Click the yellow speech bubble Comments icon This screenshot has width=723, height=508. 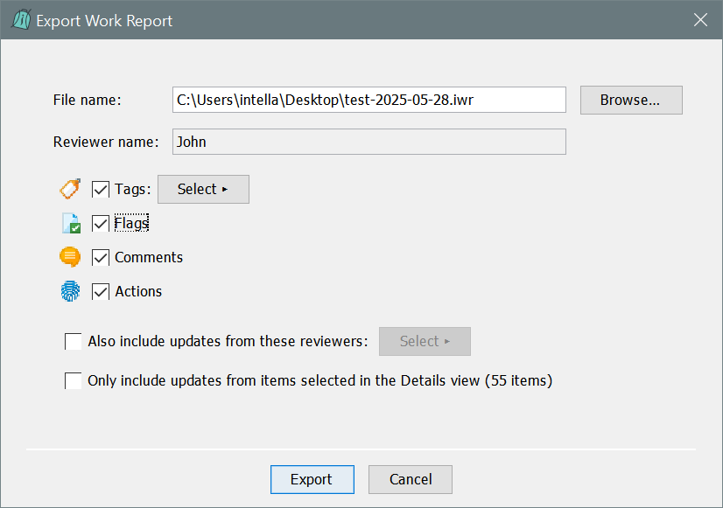pyautogui.click(x=71, y=257)
